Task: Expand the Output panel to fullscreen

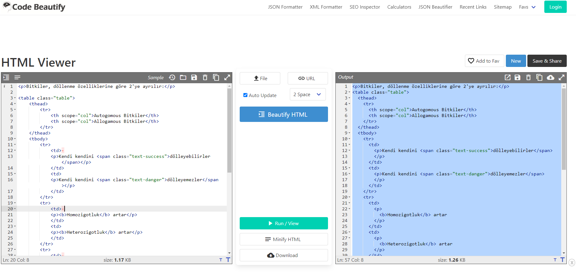Action: point(562,77)
